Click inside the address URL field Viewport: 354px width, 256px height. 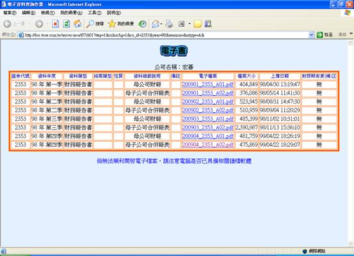pos(166,35)
